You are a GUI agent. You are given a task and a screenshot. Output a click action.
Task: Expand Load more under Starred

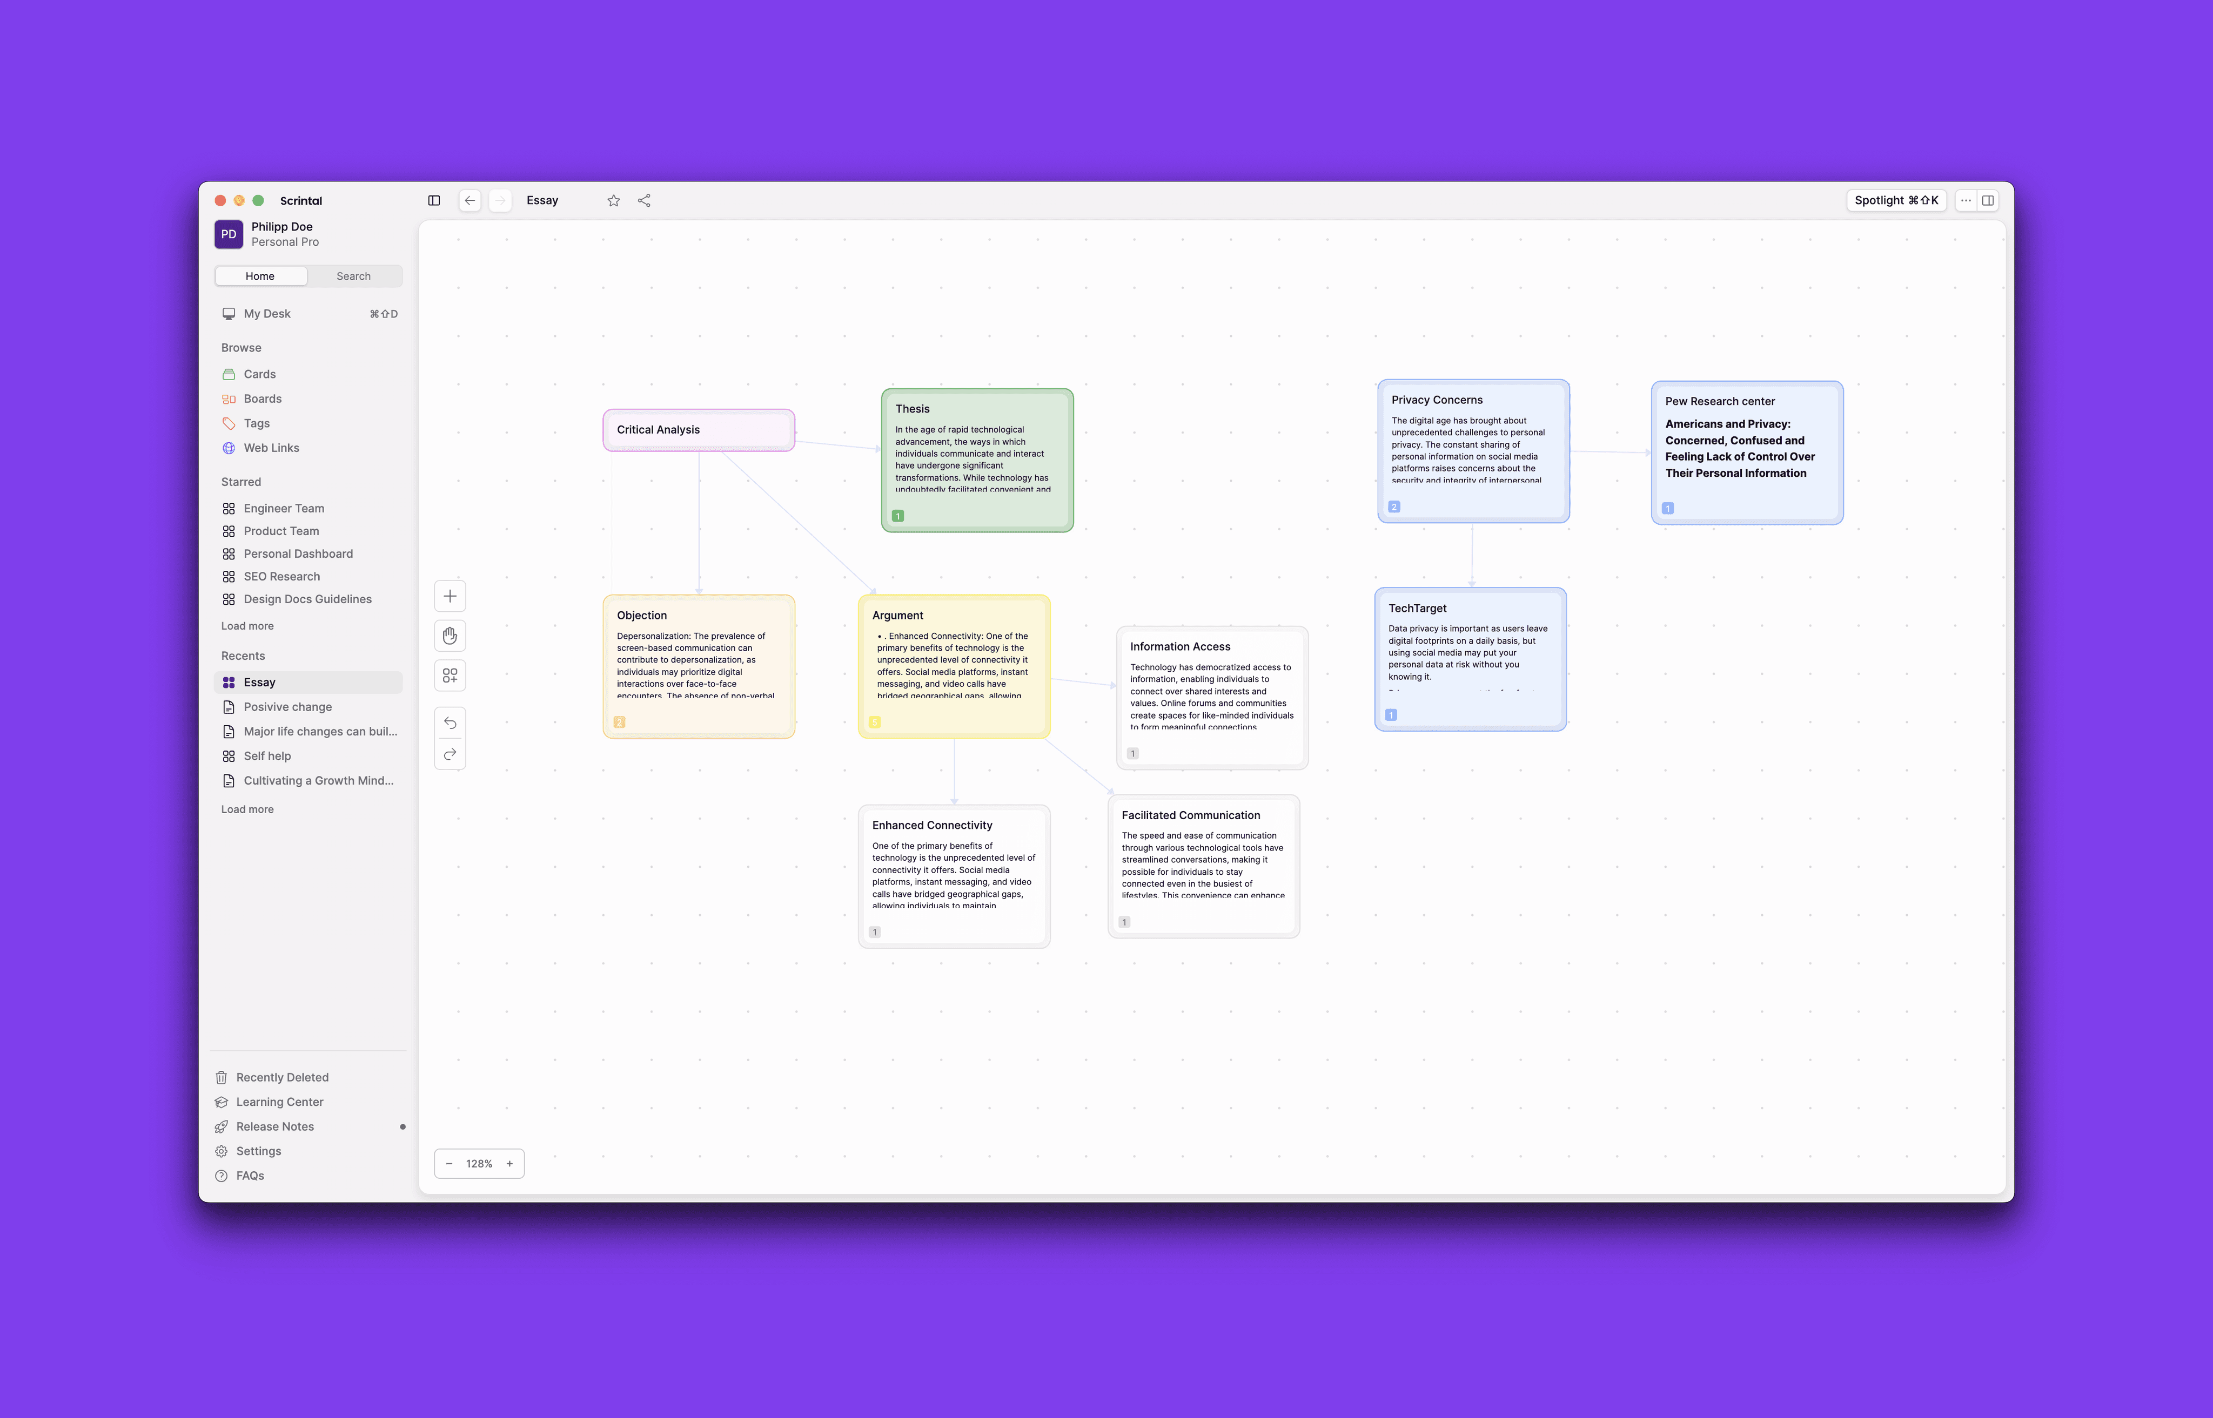click(247, 626)
